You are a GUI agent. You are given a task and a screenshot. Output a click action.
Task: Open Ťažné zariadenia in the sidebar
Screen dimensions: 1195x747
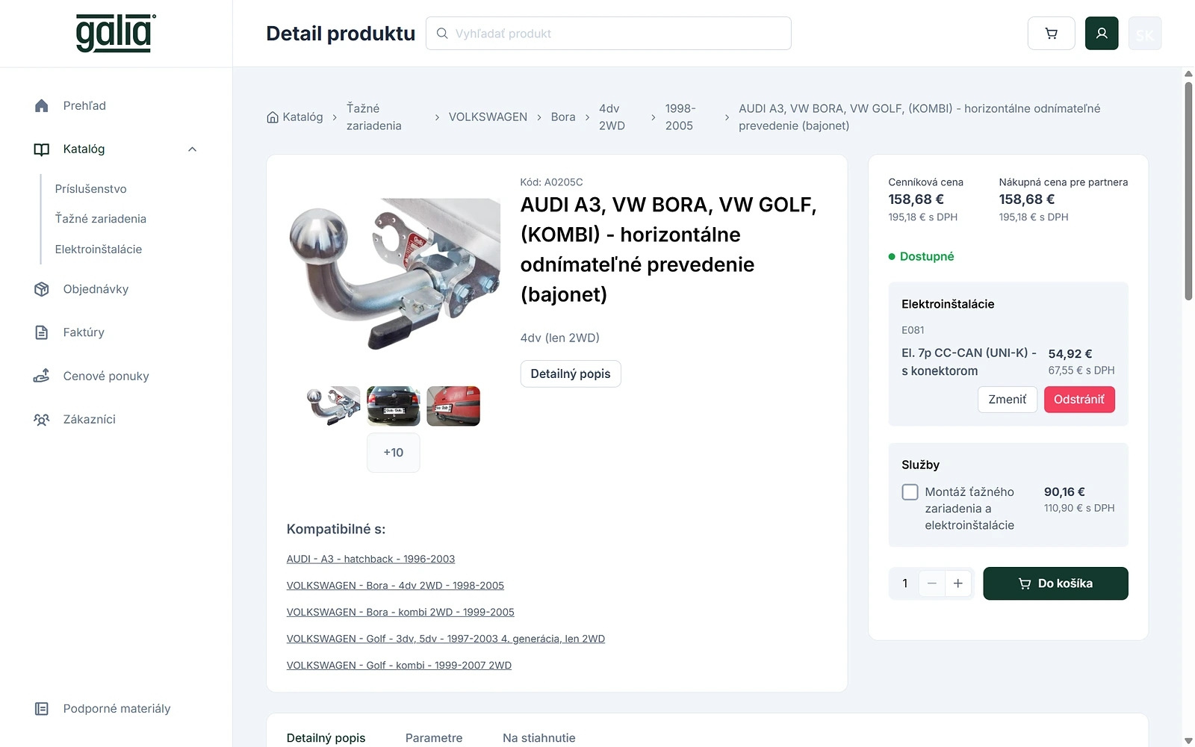click(x=101, y=219)
